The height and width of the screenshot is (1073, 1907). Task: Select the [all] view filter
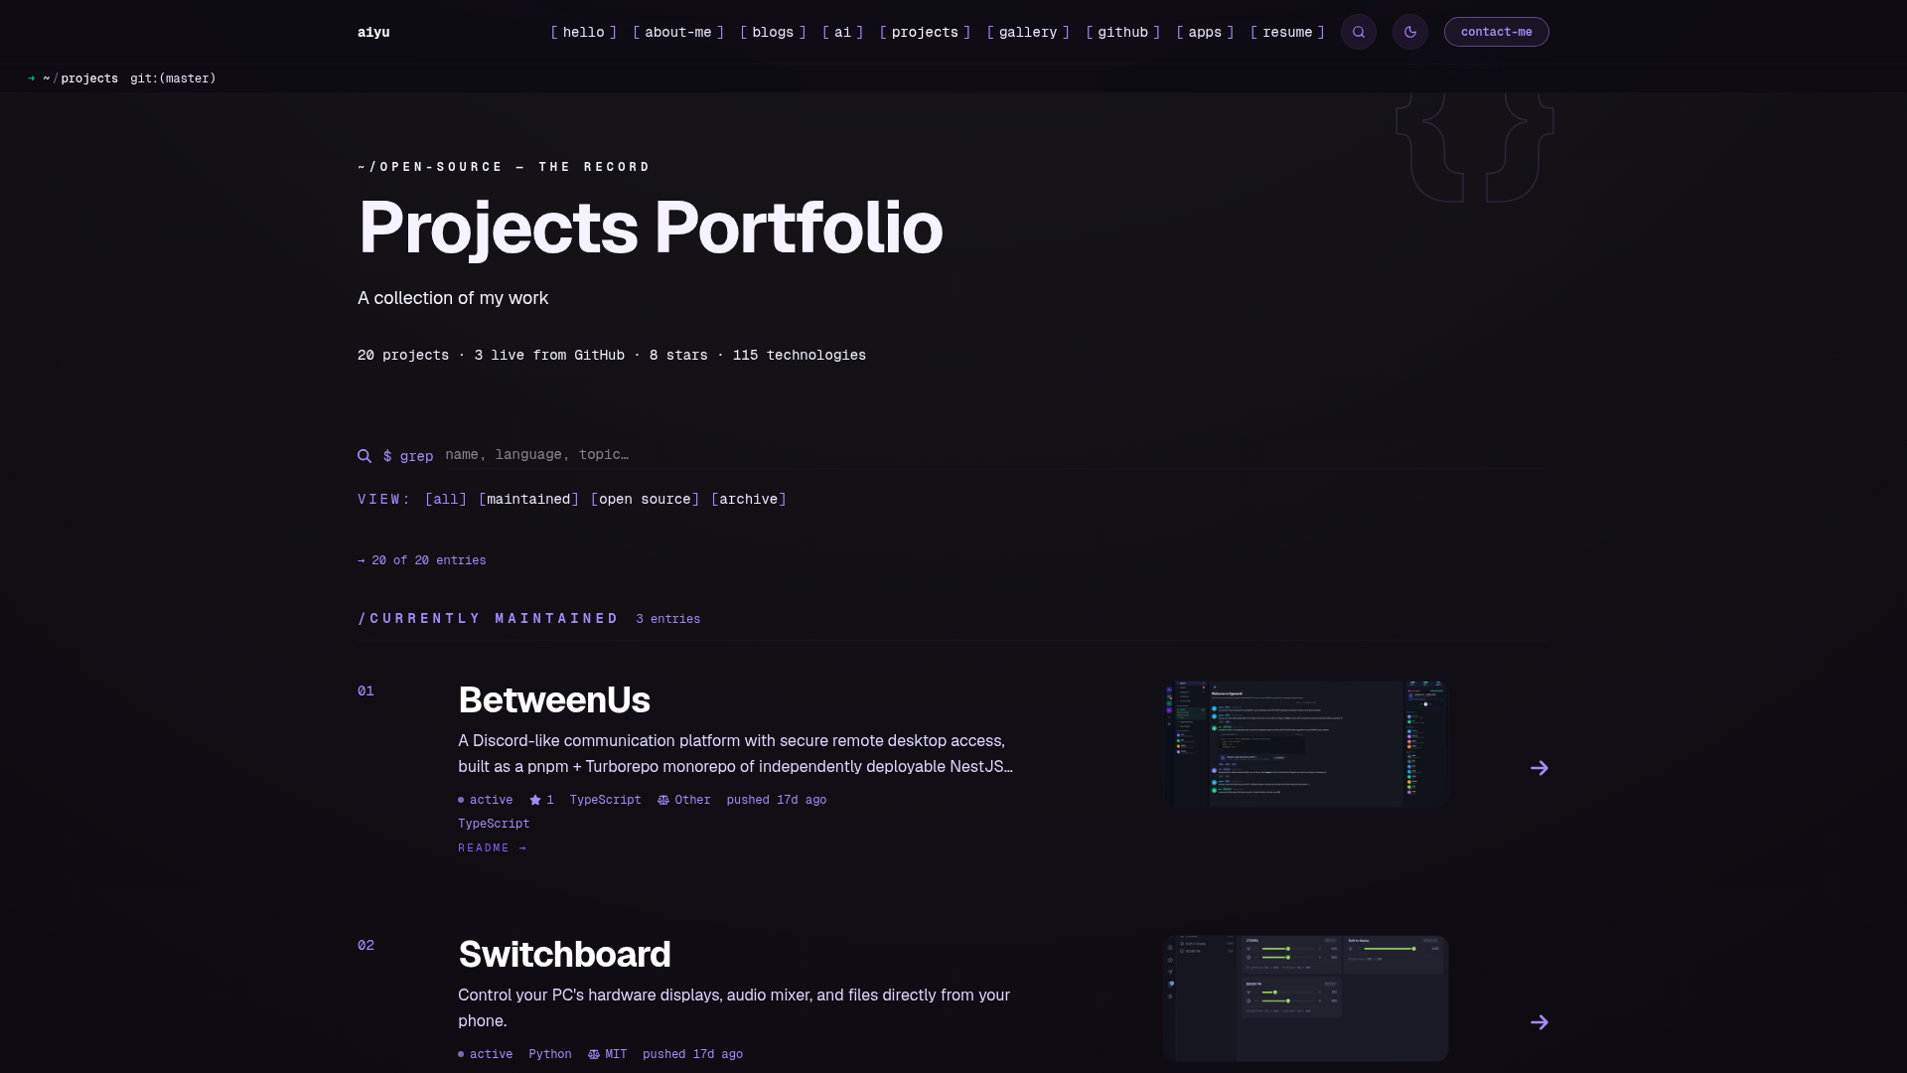446,499
